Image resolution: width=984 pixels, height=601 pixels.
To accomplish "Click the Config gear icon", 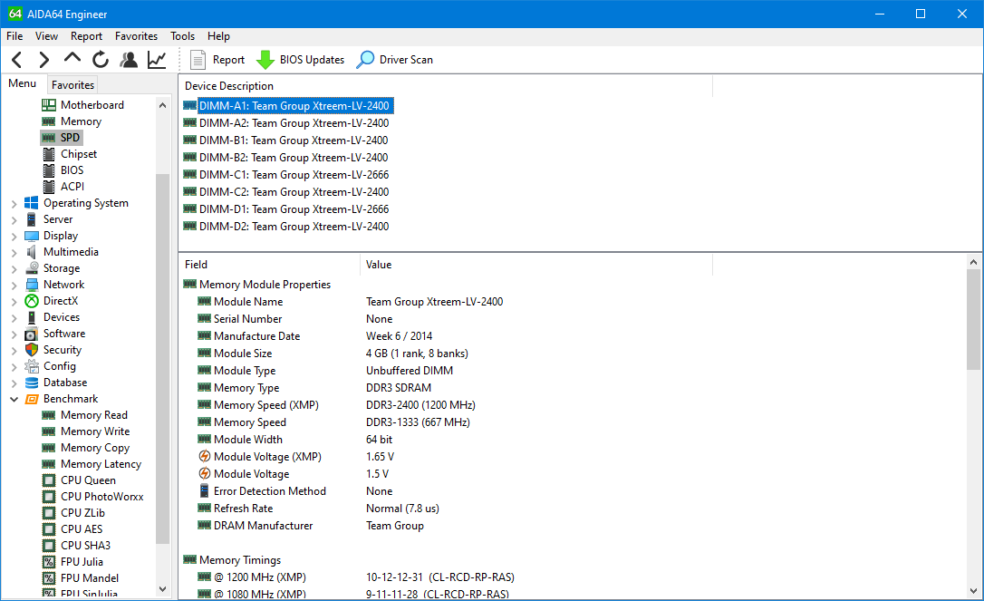I will coord(32,366).
